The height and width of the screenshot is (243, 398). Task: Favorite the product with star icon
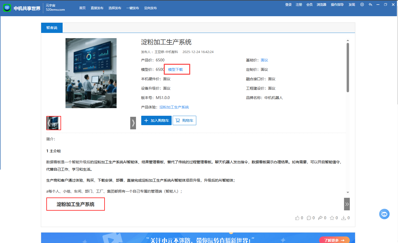(x=332, y=218)
